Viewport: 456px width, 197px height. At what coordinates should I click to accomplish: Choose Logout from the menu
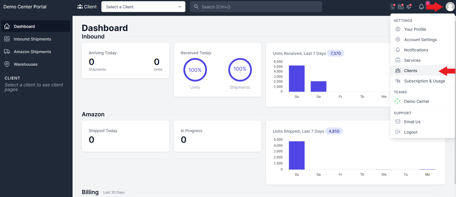tap(422, 132)
